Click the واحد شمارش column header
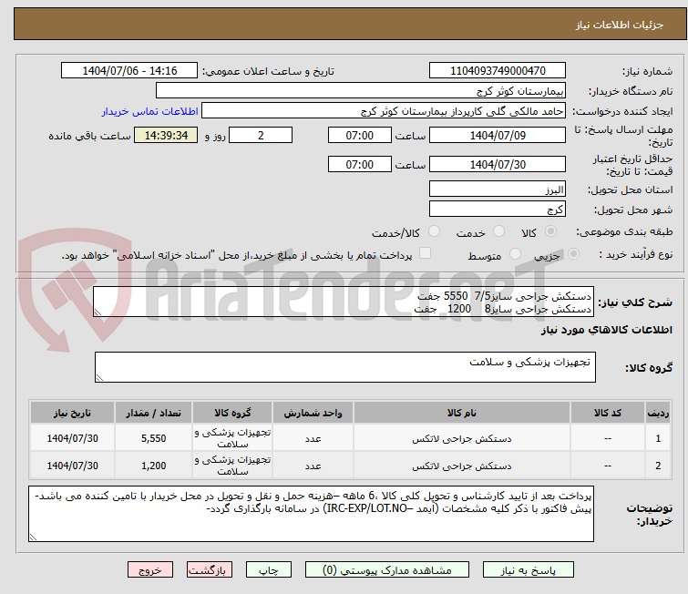 point(313,413)
